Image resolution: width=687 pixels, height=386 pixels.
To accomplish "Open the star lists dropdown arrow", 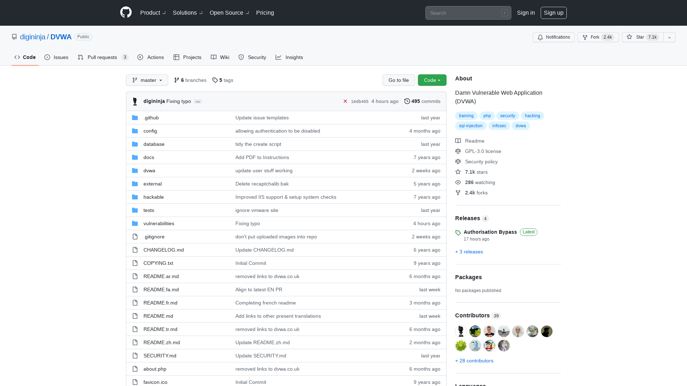I will [x=669, y=37].
